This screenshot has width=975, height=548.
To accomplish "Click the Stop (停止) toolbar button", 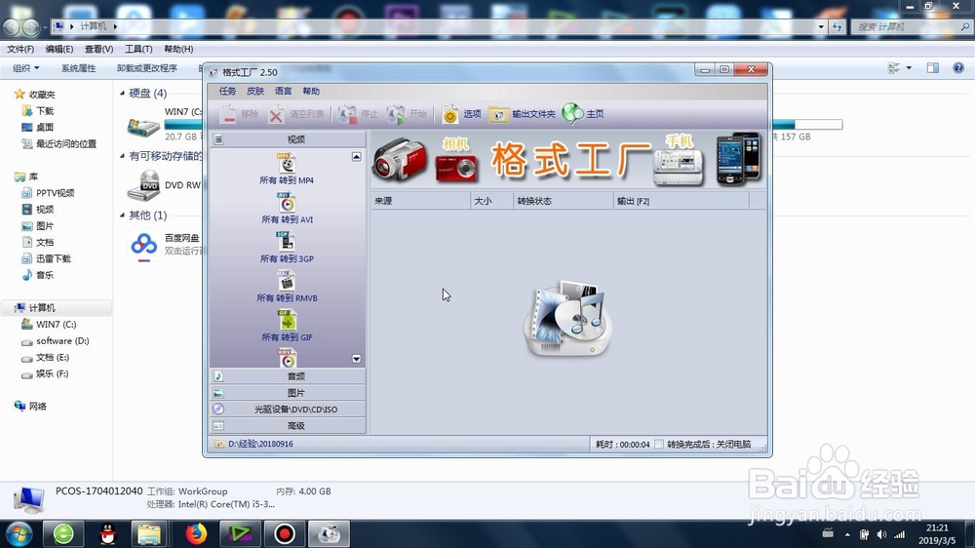I will click(x=358, y=114).
